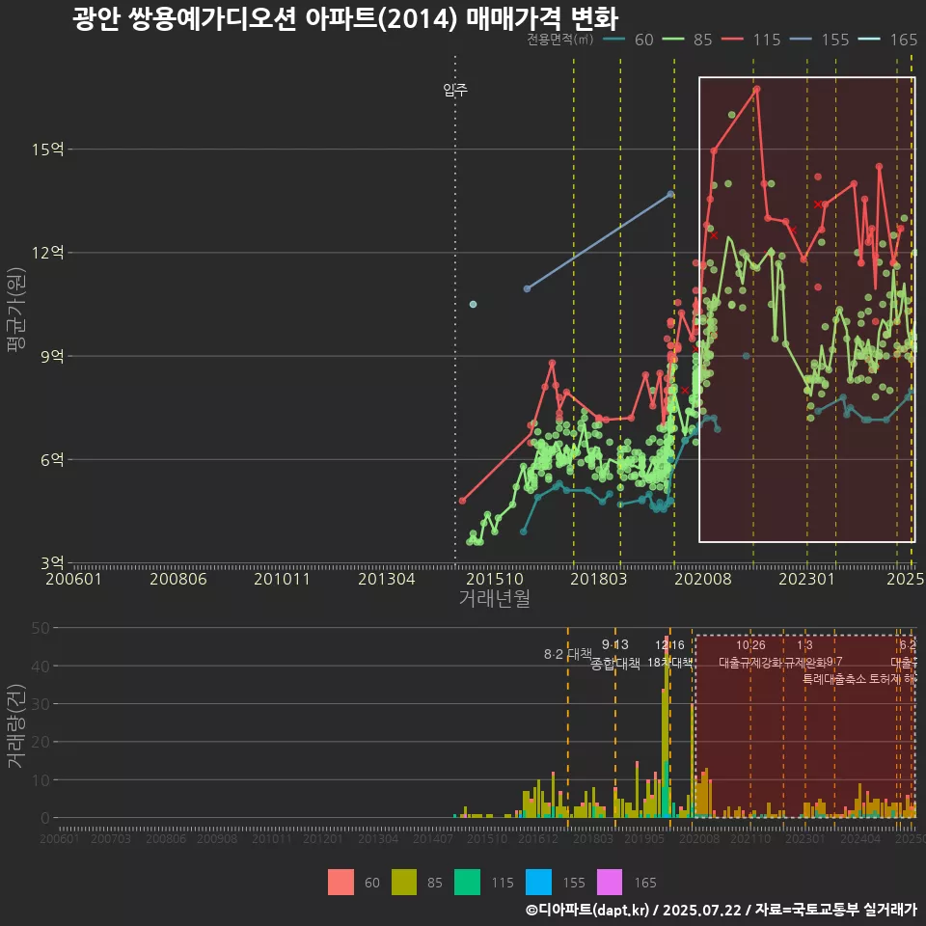
Task: Click the 10·26 대출규제강화 policy annotation
Action: coord(750,654)
